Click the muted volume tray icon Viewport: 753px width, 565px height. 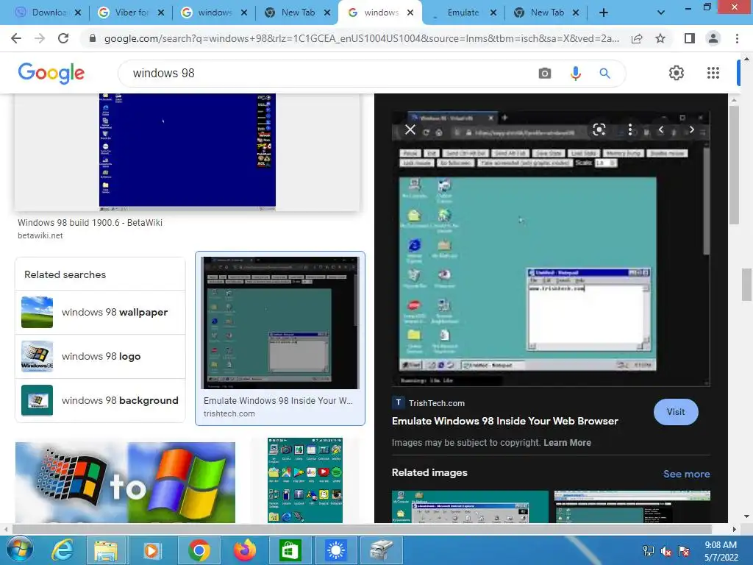pyautogui.click(x=666, y=551)
